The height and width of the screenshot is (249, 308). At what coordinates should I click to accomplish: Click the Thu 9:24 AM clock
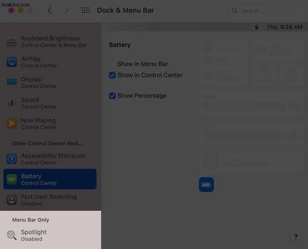point(284,27)
